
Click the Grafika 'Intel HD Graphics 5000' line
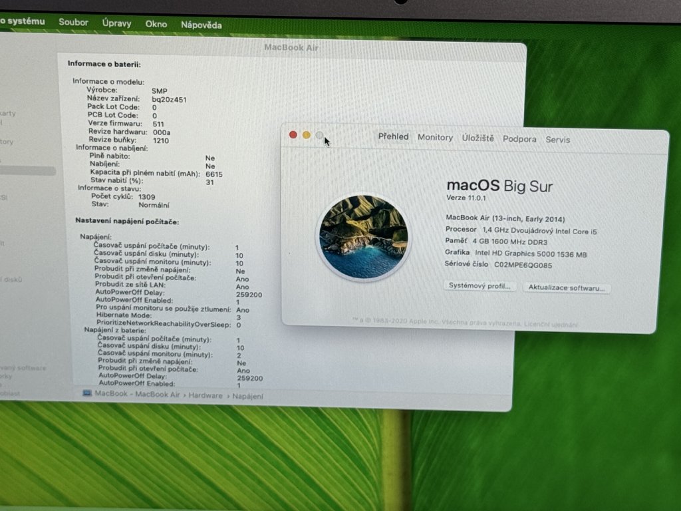(515, 254)
